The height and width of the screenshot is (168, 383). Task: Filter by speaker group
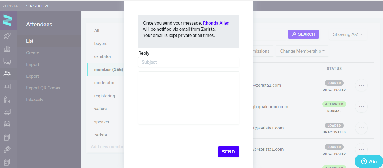(102, 122)
